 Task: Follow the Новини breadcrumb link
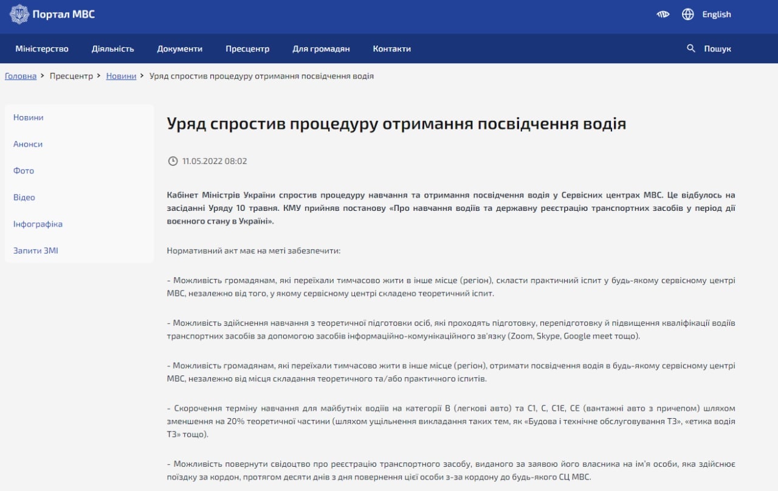(x=121, y=76)
